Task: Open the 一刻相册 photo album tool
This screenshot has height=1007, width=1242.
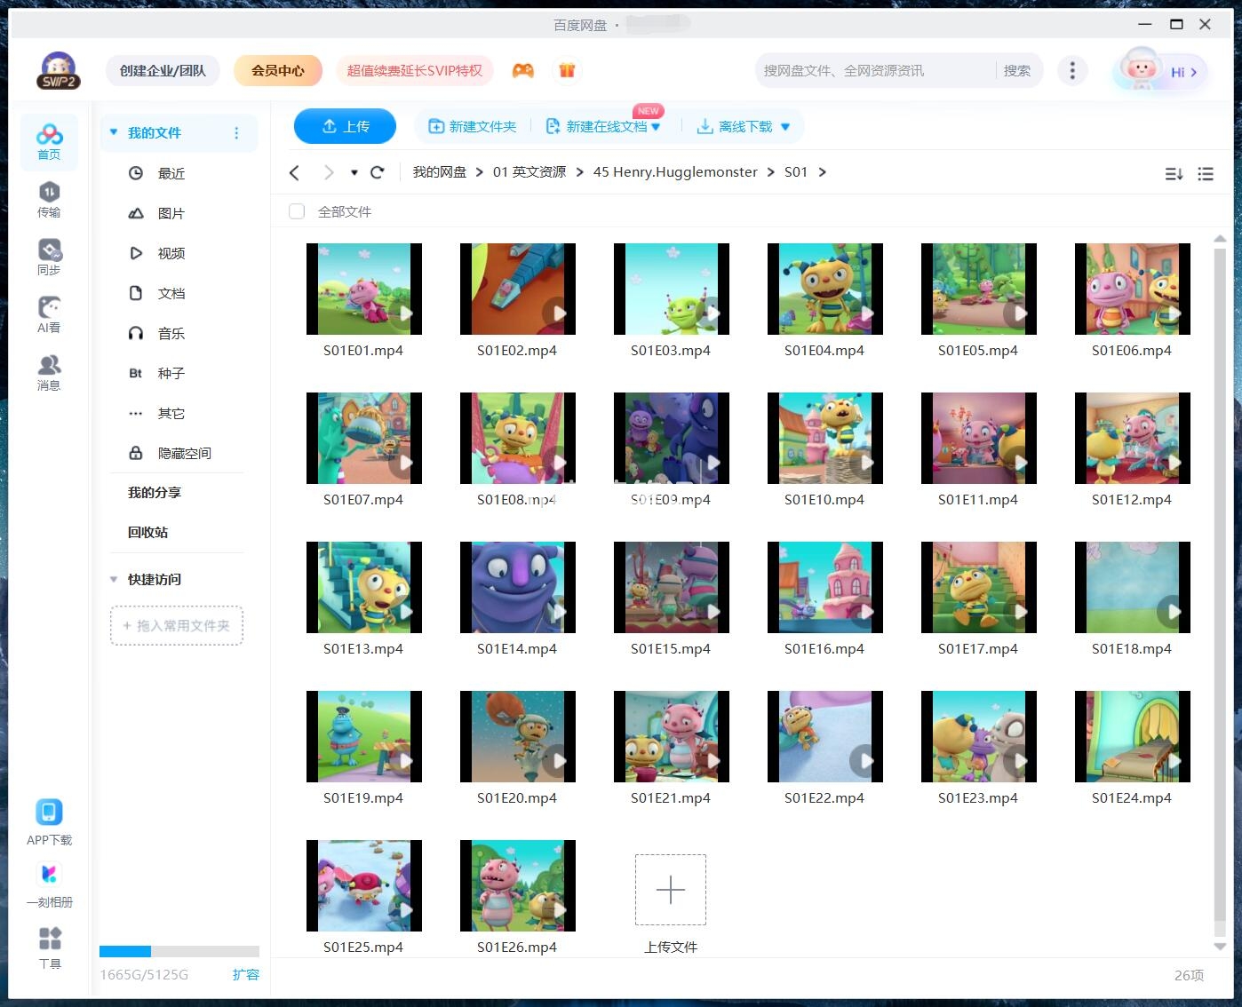Action: pos(49,884)
